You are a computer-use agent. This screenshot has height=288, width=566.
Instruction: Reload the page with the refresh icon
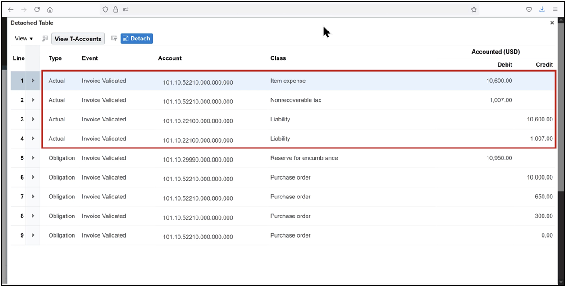37,9
